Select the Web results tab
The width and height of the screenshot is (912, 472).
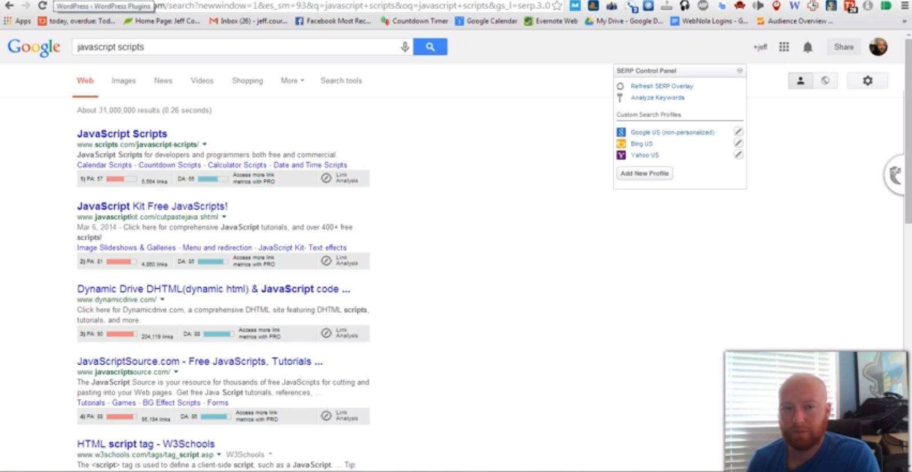click(85, 80)
